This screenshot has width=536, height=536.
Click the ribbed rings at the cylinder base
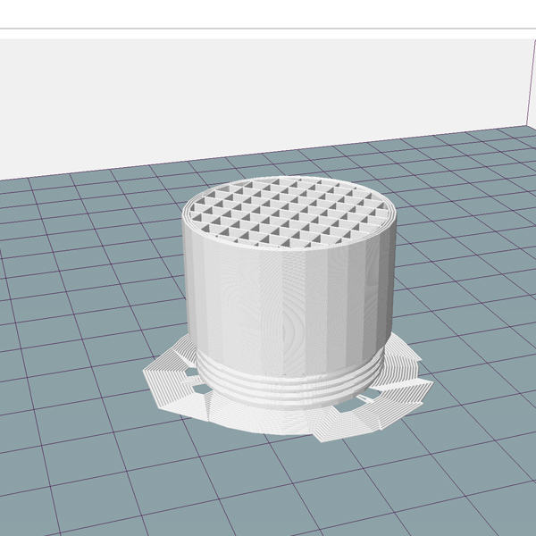pos(286,386)
